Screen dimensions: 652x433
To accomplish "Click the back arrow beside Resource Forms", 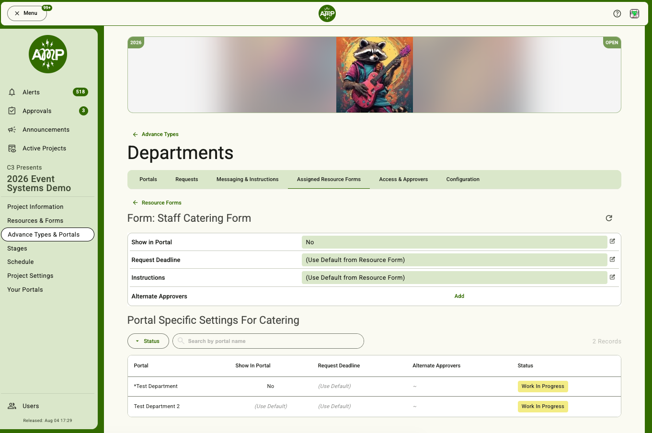I will pyautogui.click(x=135, y=203).
